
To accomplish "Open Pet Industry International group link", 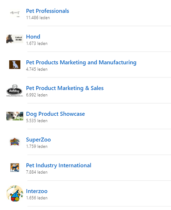I will click(x=59, y=165).
